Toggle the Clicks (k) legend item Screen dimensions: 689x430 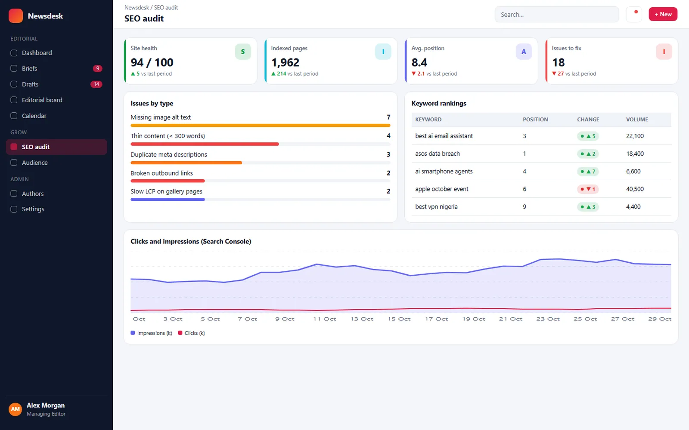[x=192, y=333]
